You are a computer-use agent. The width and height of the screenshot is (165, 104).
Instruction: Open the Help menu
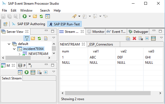(57, 10)
